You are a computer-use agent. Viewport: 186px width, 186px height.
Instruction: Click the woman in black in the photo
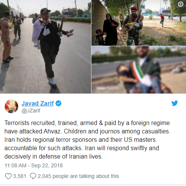point(110,30)
